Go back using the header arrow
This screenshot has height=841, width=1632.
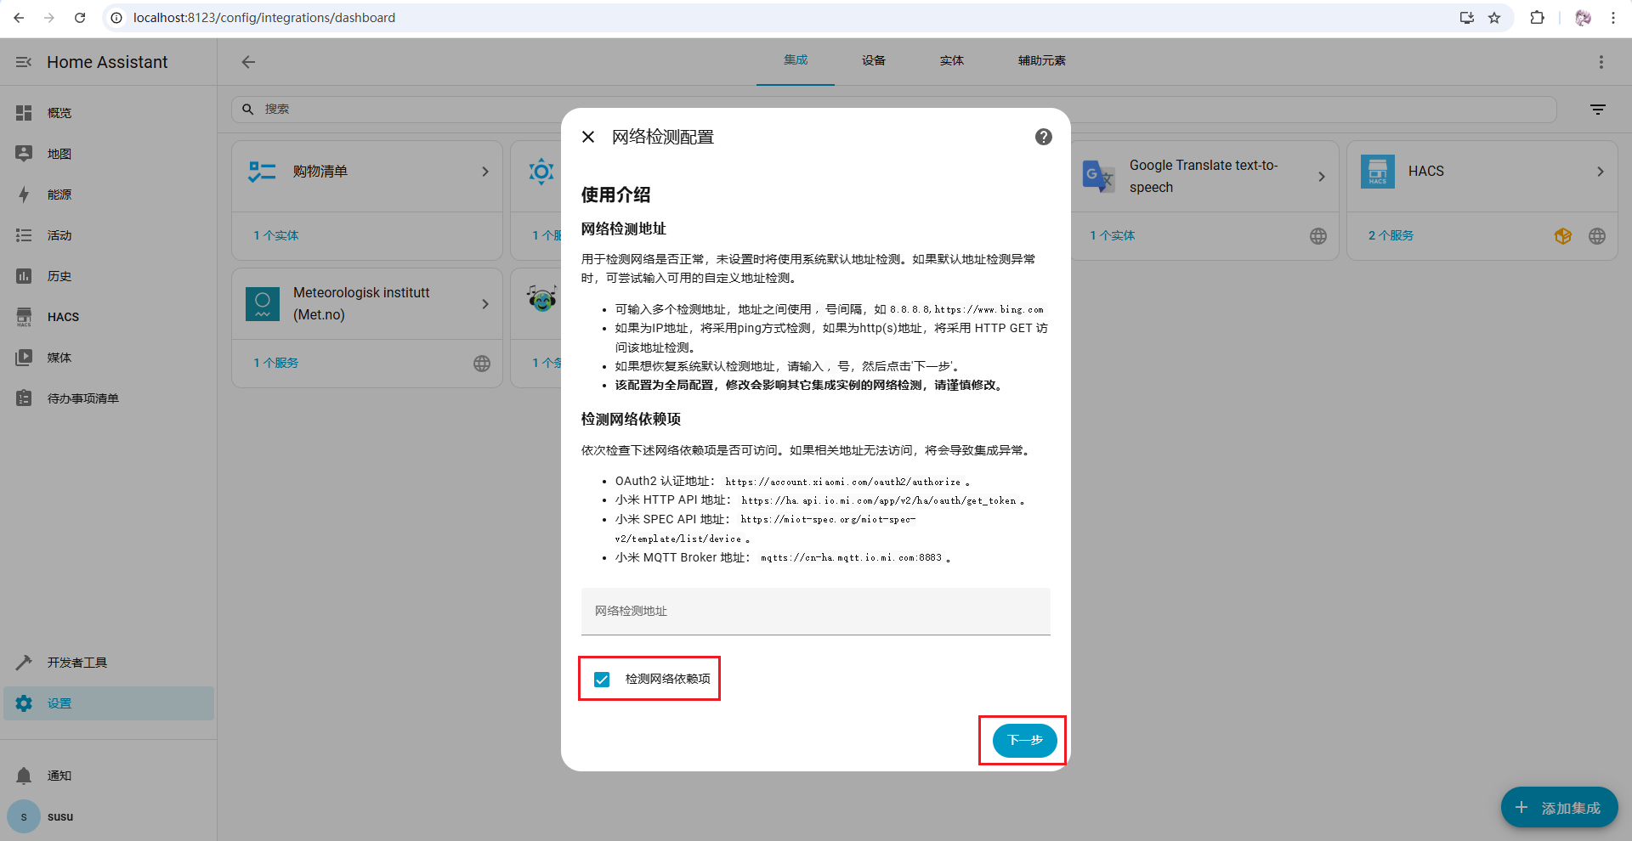click(248, 62)
